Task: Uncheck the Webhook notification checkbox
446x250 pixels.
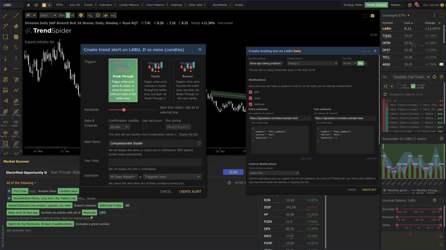Action: [x=250, y=104]
